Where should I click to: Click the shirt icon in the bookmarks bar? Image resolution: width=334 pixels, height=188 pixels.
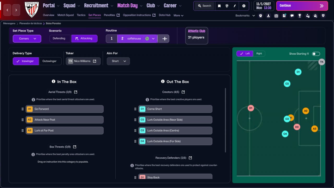coord(260,16)
